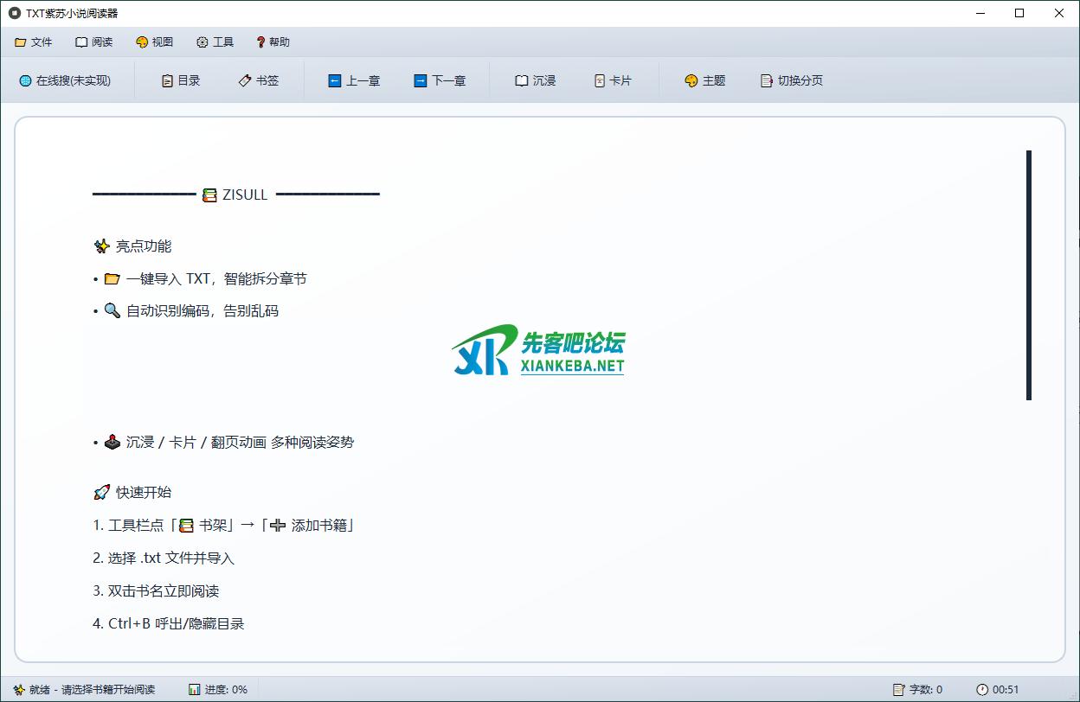Open the 阅读 menu

coord(93,41)
